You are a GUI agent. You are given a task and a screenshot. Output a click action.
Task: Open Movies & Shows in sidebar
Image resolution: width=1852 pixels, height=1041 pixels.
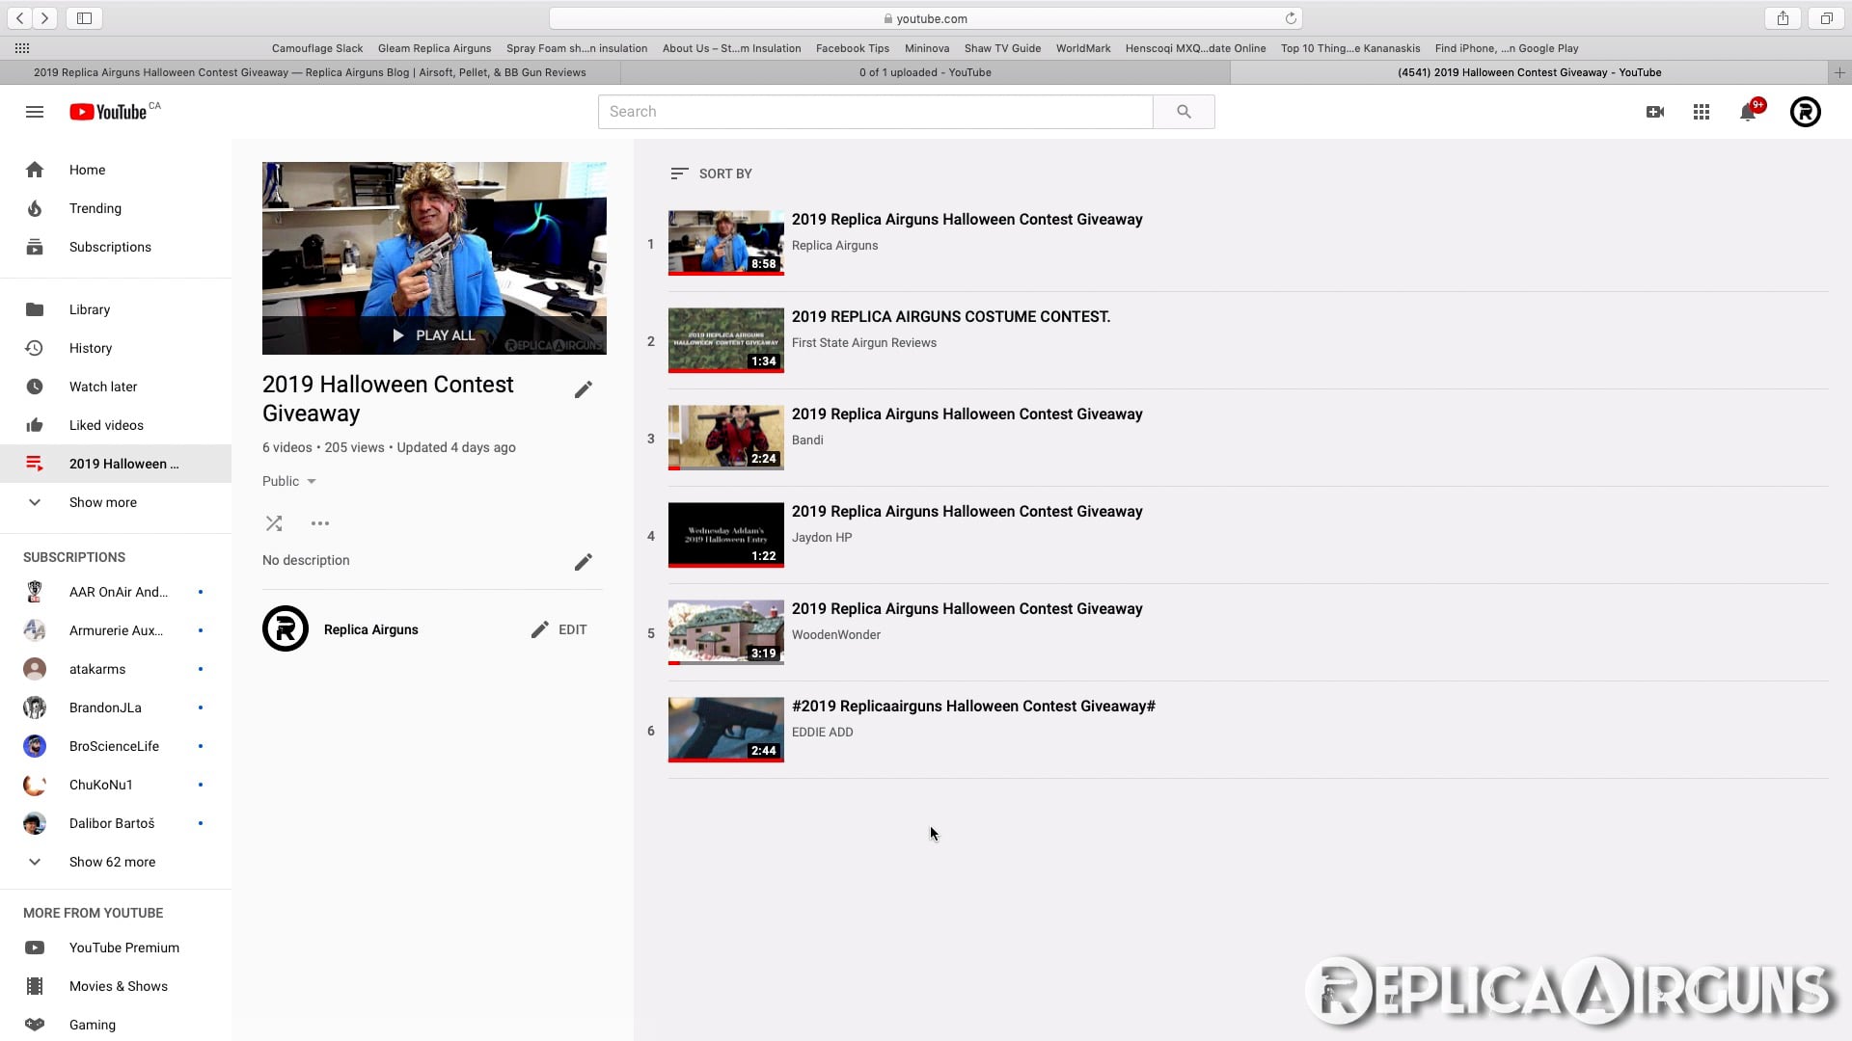pos(116,986)
